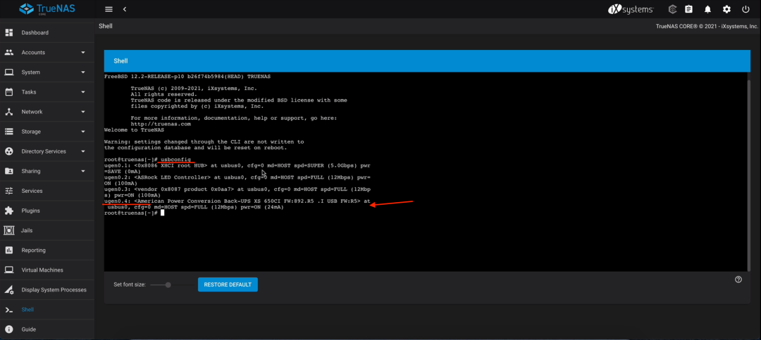Expand the Tasks menu arrow

[83, 92]
